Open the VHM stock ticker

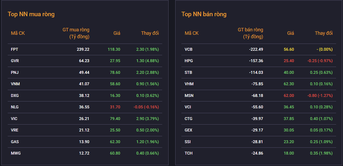click(189, 84)
